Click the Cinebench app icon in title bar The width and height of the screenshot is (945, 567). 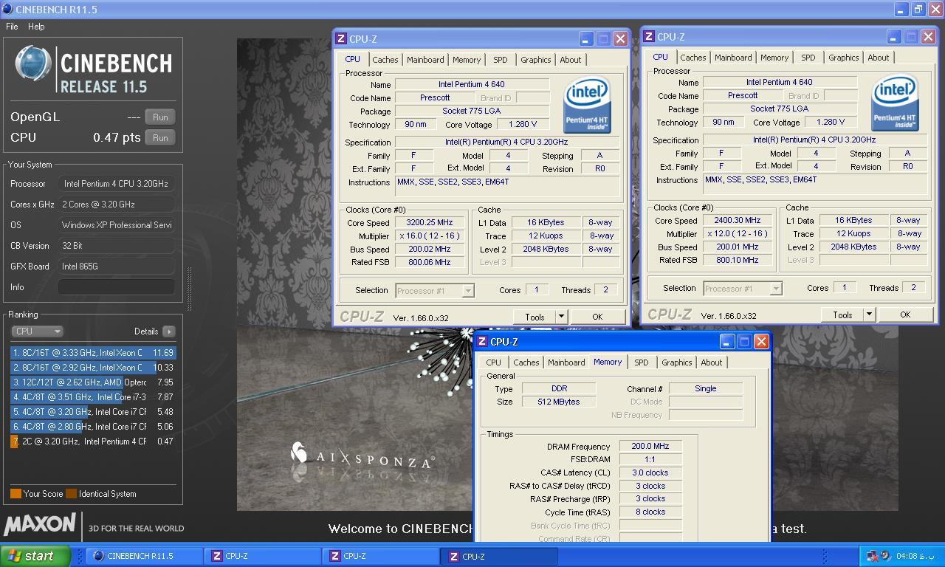(7, 9)
